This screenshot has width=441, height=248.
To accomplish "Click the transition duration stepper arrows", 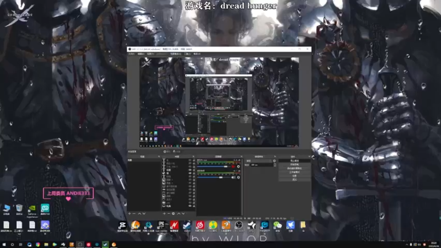I will click(x=275, y=165).
